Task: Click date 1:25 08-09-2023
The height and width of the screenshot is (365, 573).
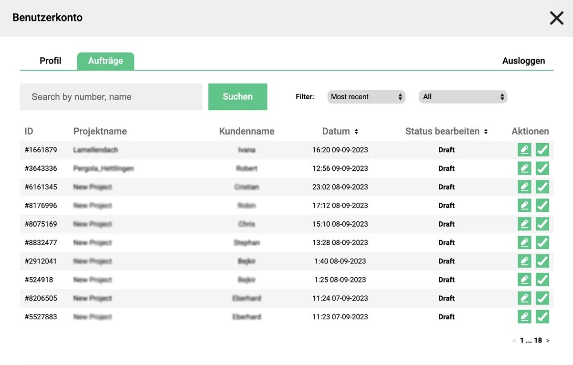Action: [x=340, y=280]
